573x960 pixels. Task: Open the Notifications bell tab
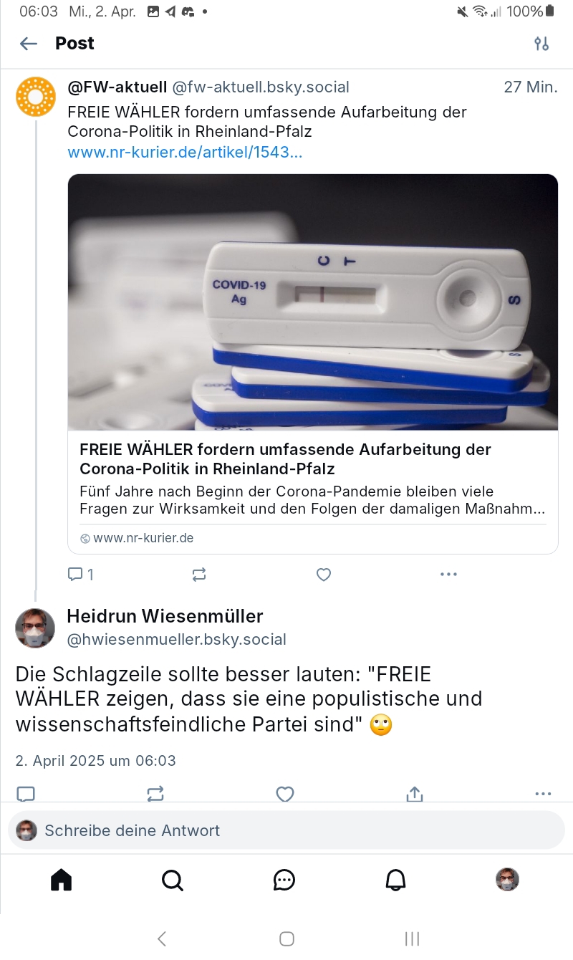(396, 879)
